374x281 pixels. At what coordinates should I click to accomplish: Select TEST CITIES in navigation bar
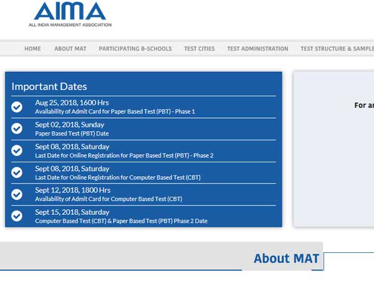tap(199, 49)
